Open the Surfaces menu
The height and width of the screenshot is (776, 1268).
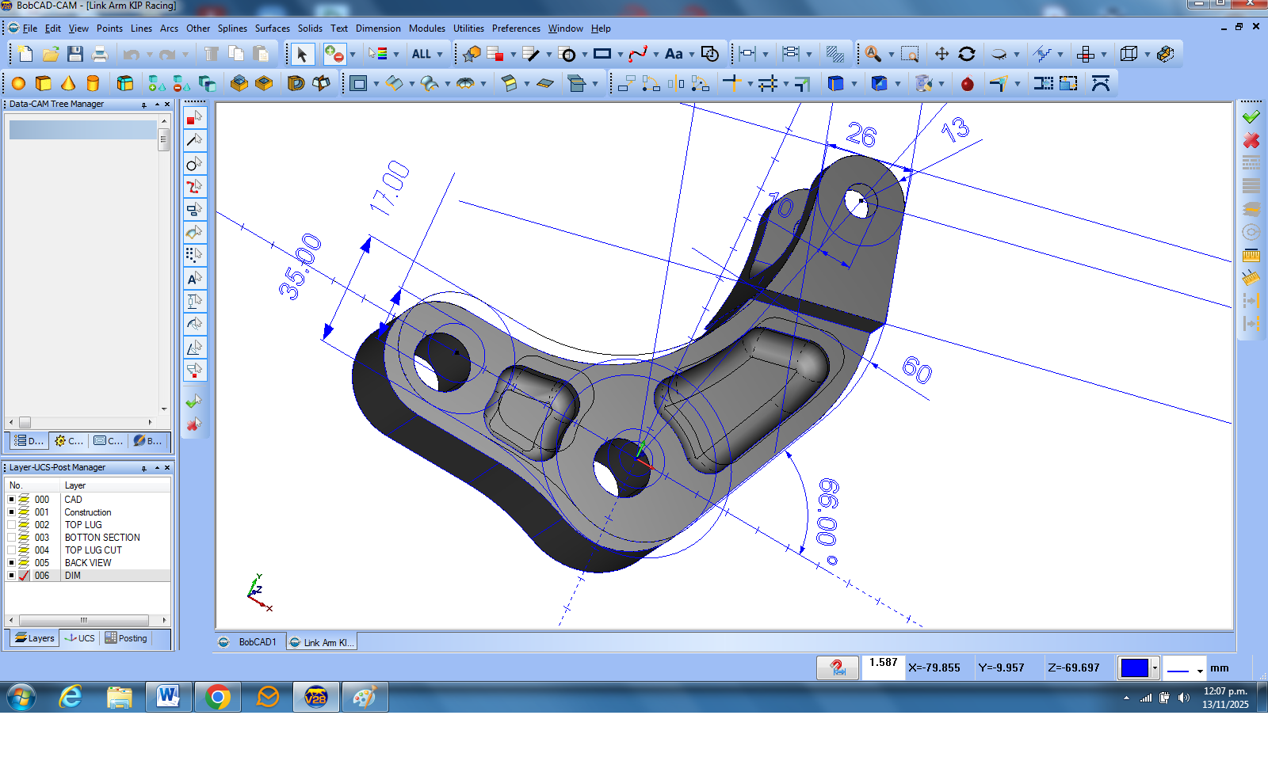point(272,29)
